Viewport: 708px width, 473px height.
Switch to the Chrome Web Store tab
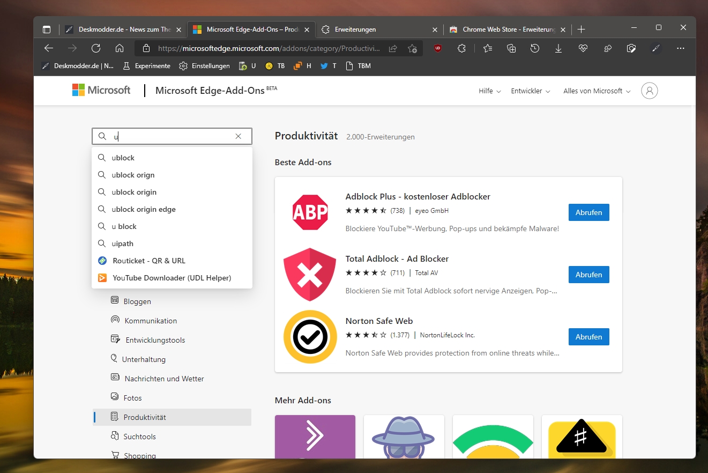pos(504,29)
